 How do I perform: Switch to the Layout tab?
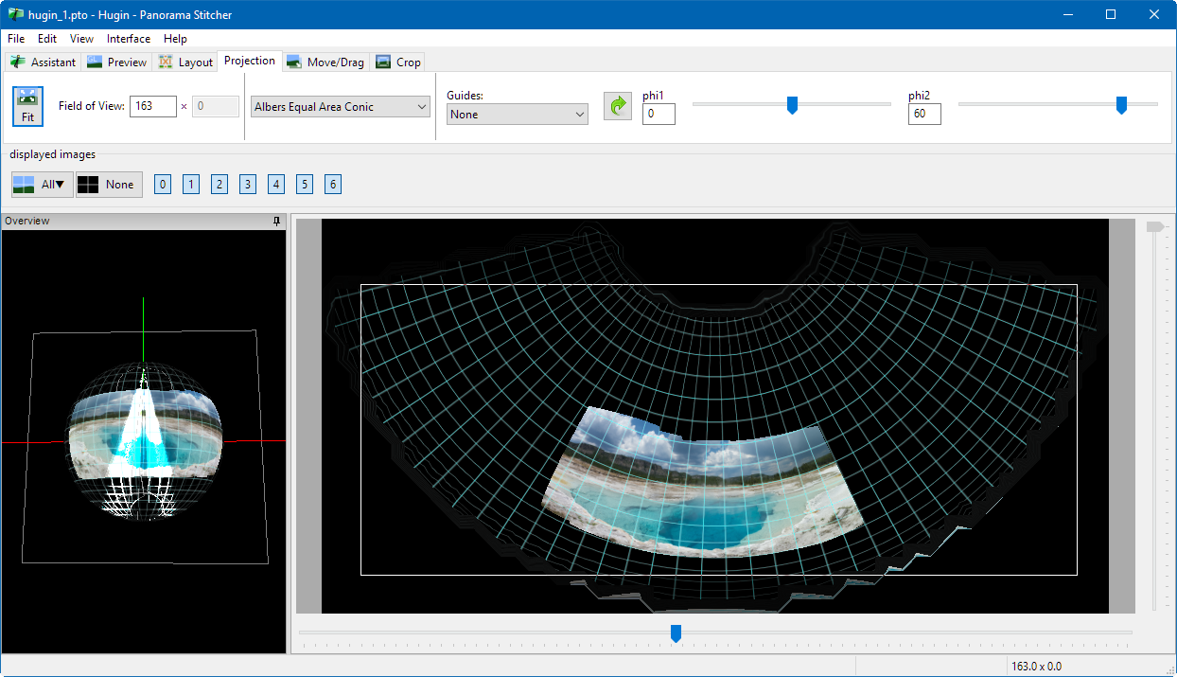185,62
